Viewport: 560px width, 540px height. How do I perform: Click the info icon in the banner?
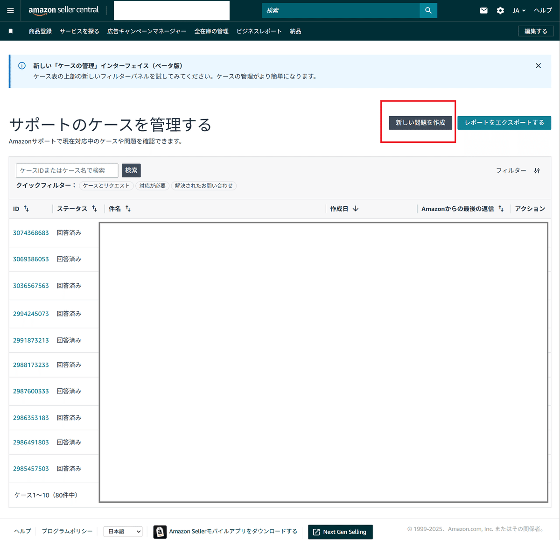[x=22, y=66]
